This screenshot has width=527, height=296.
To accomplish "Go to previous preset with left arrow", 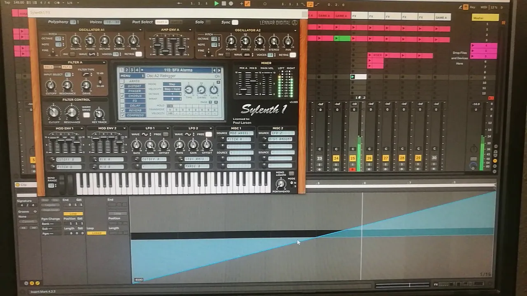I will tap(214, 70).
